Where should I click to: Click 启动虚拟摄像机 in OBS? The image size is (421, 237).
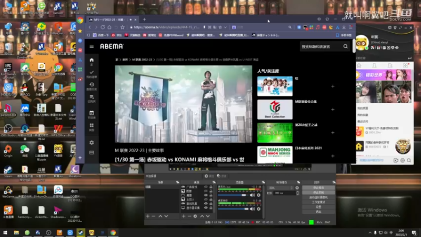pyautogui.click(x=318, y=197)
